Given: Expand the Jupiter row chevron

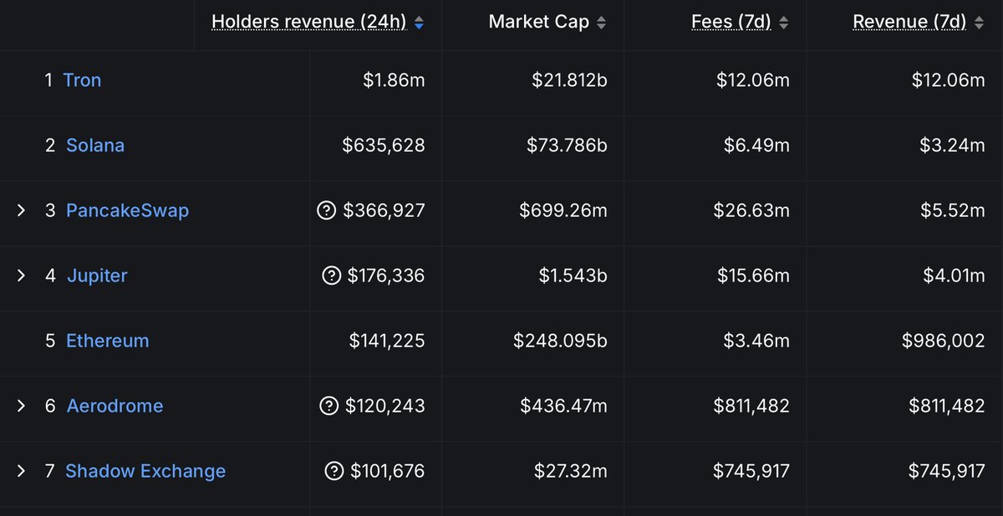Looking at the screenshot, I should point(22,276).
